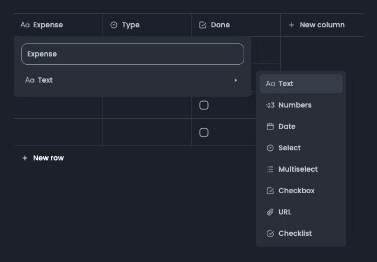The image size is (377, 262).
Task: Expand the column type submenu arrow
Action: point(236,80)
